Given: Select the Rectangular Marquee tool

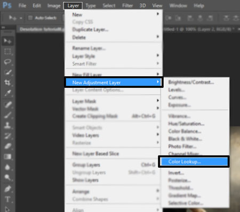Looking at the screenshot, I should coord(7,52).
